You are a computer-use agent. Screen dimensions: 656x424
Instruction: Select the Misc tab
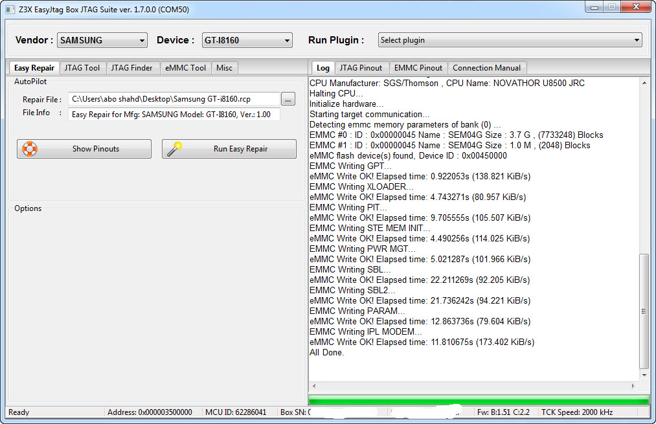click(x=224, y=68)
